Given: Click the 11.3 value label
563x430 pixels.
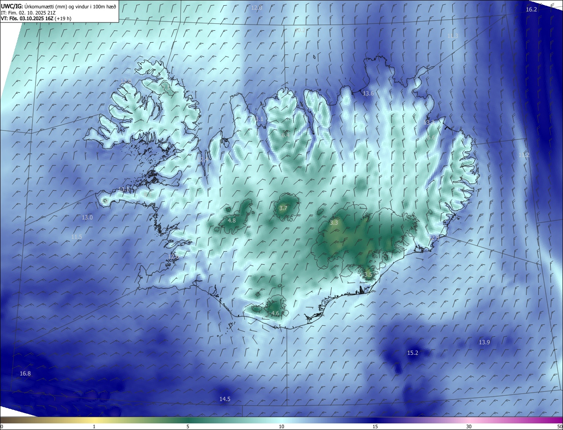Looking at the screenshot, I should coord(453,36).
